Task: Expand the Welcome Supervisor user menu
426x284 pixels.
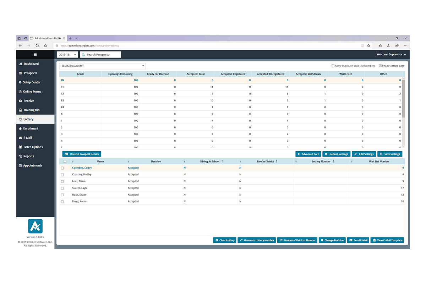Action: click(391, 55)
